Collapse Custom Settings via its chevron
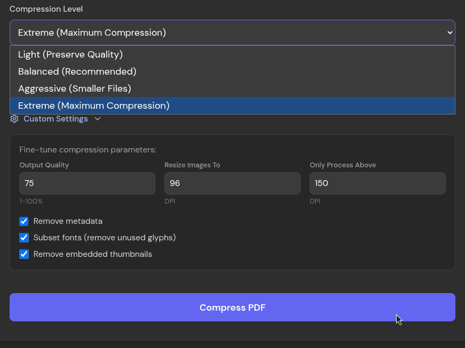The width and height of the screenshot is (465, 348). [98, 119]
